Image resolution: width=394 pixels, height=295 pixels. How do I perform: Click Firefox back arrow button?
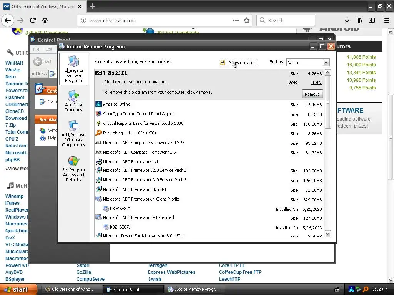8,20
